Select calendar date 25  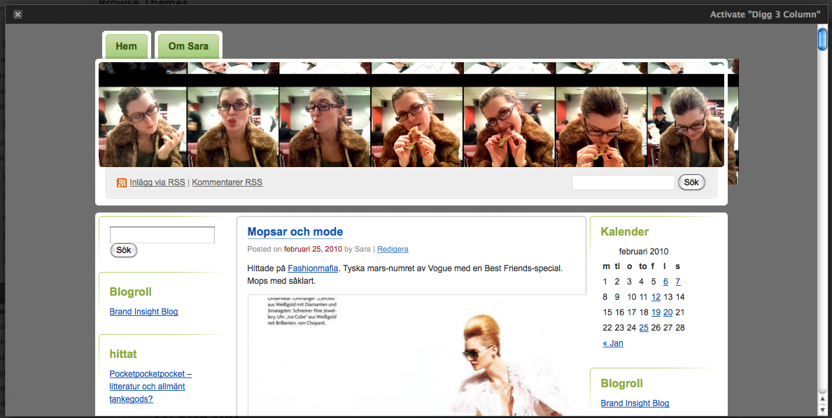point(644,328)
